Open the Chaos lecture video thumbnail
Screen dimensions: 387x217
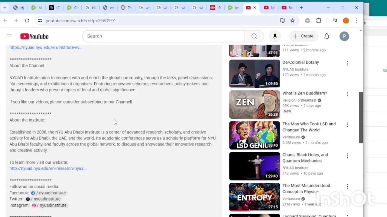255,166
